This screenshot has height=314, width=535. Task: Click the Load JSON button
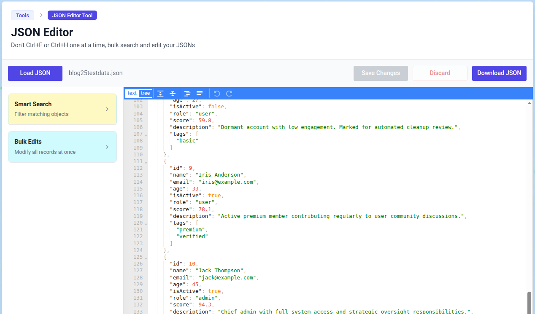point(35,73)
